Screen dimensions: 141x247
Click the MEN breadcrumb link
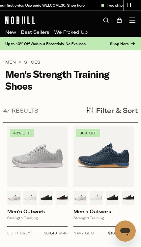(x=11, y=62)
